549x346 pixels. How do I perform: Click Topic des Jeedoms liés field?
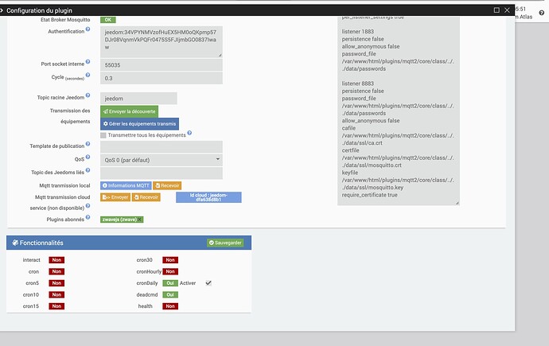click(162, 173)
